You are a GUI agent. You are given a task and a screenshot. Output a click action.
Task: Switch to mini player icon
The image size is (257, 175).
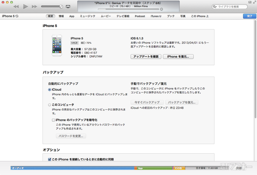coord(250,2)
